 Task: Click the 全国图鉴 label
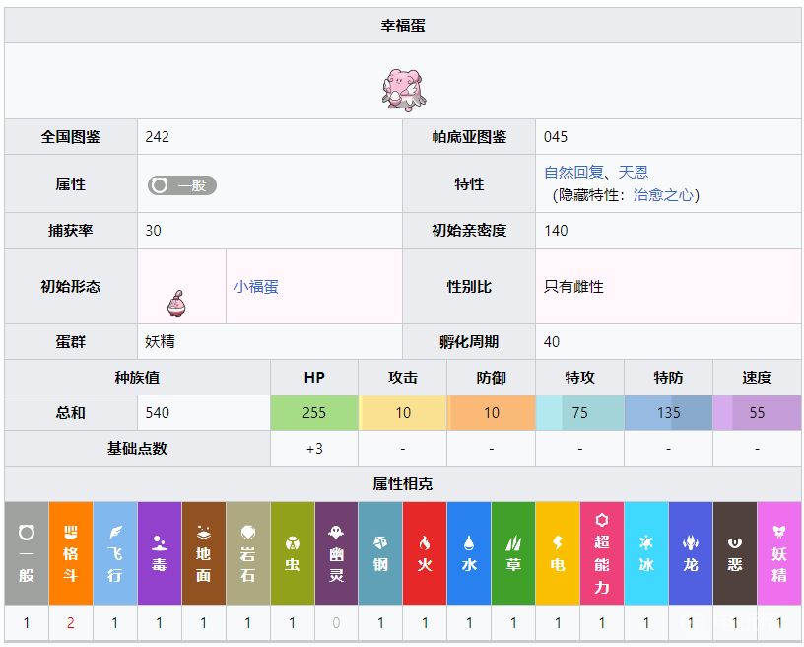[x=71, y=136]
